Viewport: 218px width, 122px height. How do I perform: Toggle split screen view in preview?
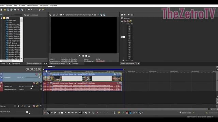[x=61, y=15]
